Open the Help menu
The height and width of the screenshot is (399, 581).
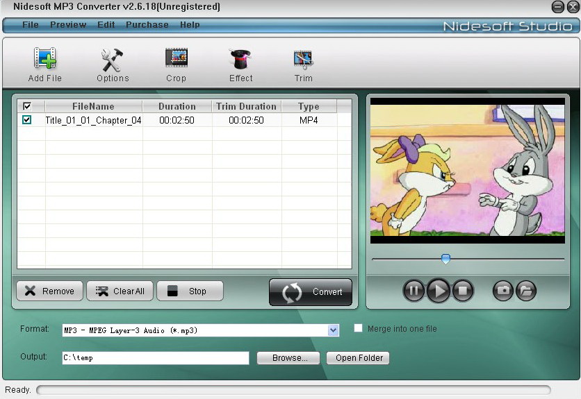[190, 25]
